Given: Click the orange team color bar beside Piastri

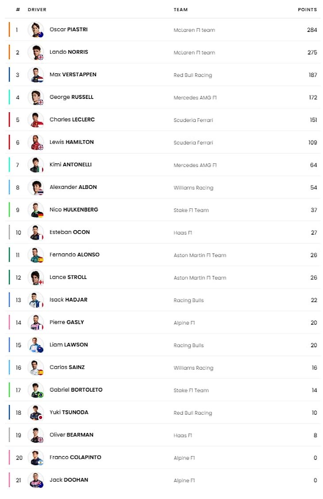Looking at the screenshot, I should (9, 30).
